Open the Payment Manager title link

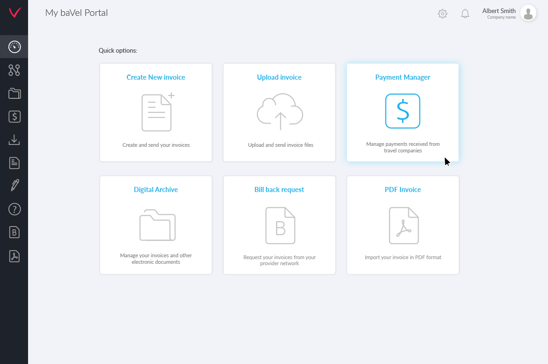coord(403,77)
